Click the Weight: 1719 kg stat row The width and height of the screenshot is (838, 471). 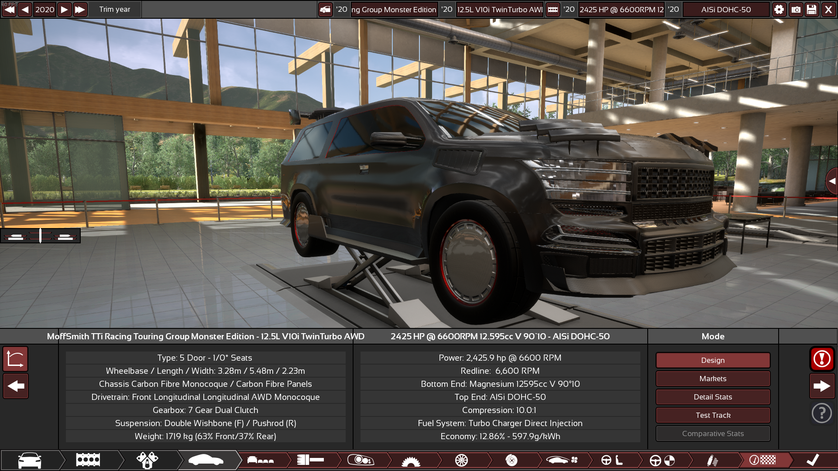click(206, 436)
